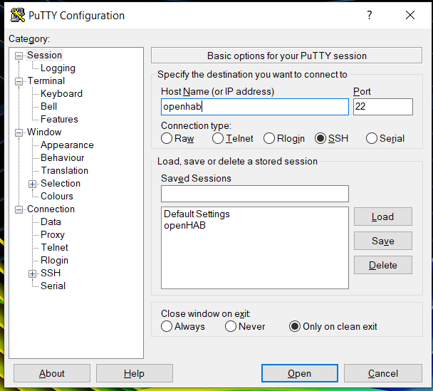Expand the SSH tree node under Connection
The height and width of the screenshot is (391, 433).
[x=32, y=273]
